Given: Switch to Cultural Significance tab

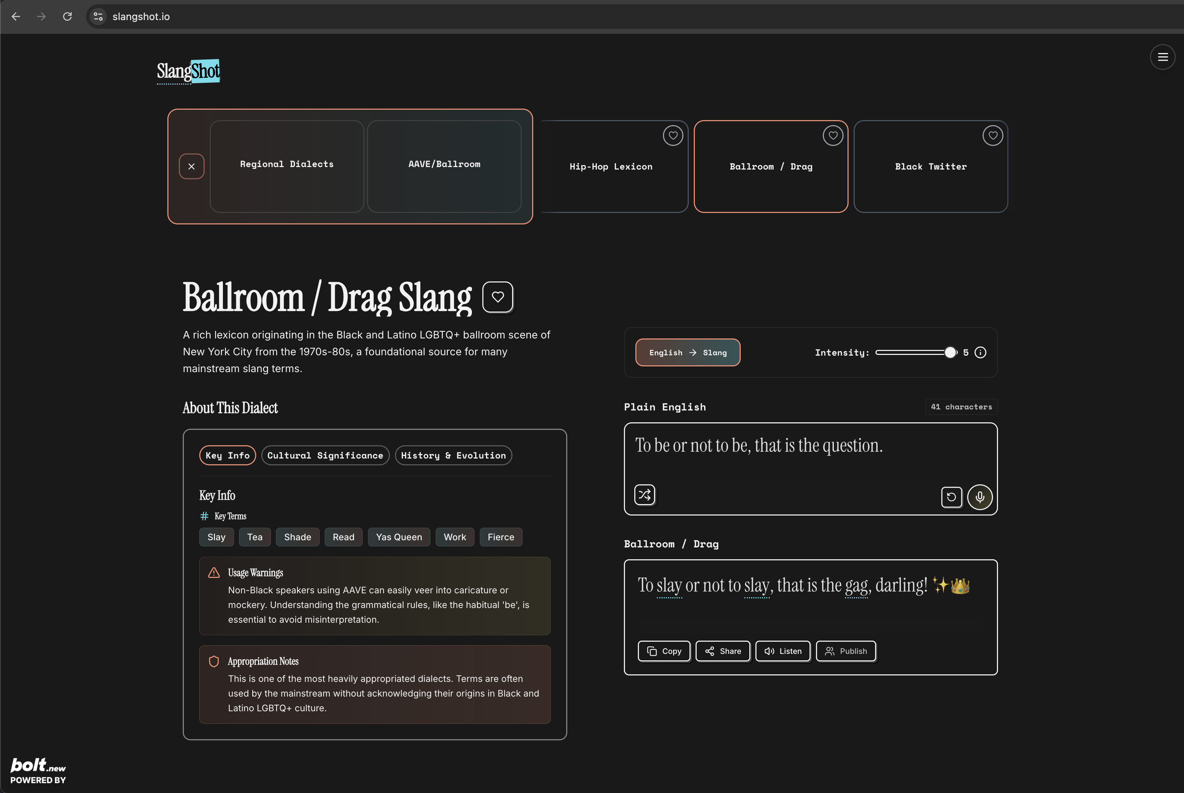Looking at the screenshot, I should pyautogui.click(x=325, y=455).
